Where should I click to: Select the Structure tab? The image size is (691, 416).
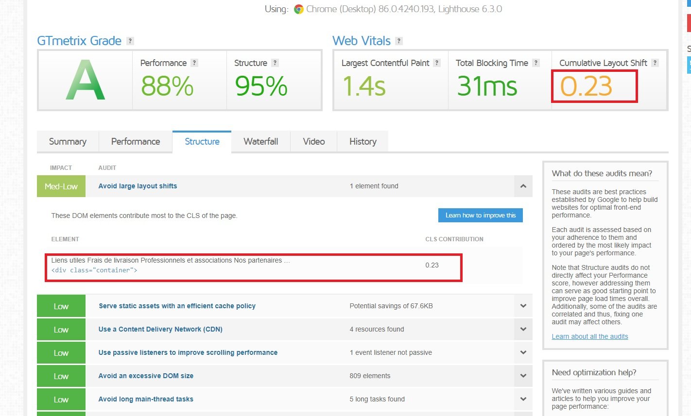point(202,141)
